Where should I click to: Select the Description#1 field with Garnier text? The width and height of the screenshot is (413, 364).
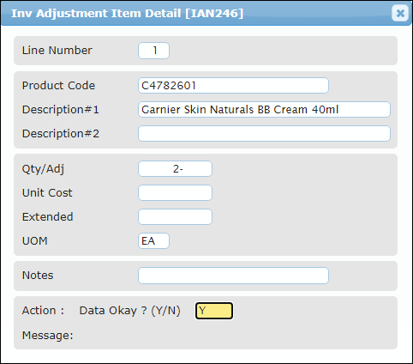pos(264,109)
